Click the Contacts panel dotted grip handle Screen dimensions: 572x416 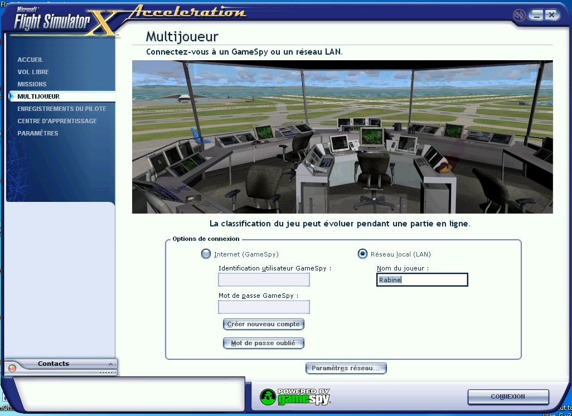point(106,373)
